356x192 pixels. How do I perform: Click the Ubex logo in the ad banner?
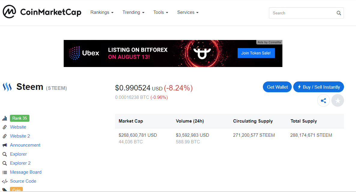pyautogui.click(x=84, y=53)
